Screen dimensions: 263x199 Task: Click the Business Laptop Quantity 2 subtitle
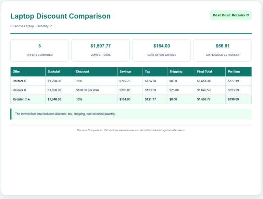31,26
